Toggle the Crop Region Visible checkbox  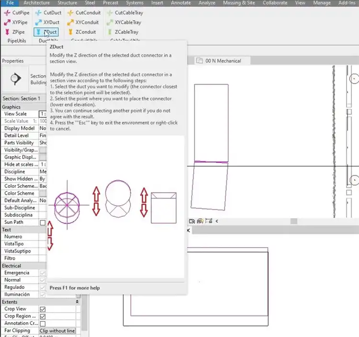(43, 316)
